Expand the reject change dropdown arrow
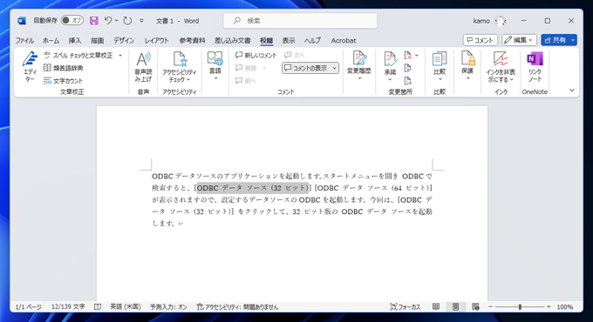The height and width of the screenshot is (322, 593). point(417,56)
